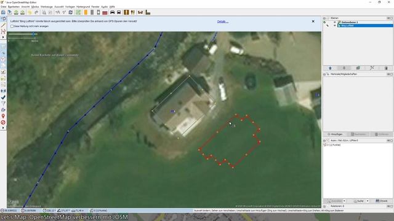Image resolution: width=394 pixels, height=221 pixels.
Task: Move layer up with blue arrow button
Action: (x=330, y=68)
